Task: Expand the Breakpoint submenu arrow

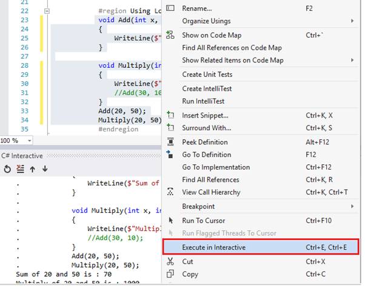Action: click(x=352, y=207)
